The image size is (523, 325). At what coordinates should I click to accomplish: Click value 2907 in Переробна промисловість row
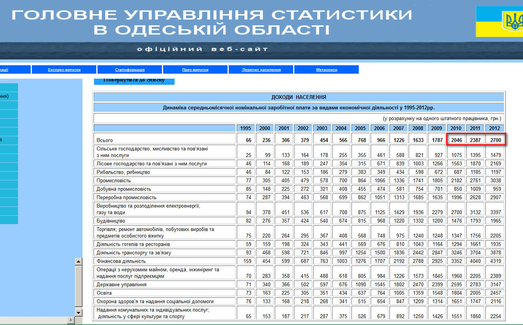(x=495, y=197)
